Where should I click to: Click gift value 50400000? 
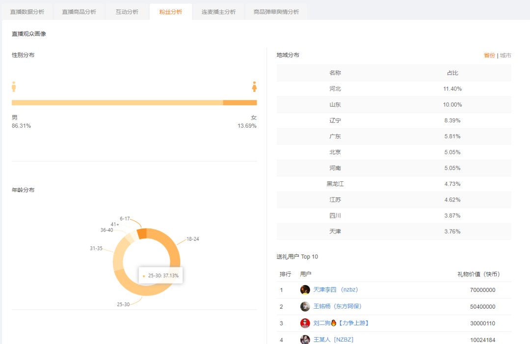point(482,307)
